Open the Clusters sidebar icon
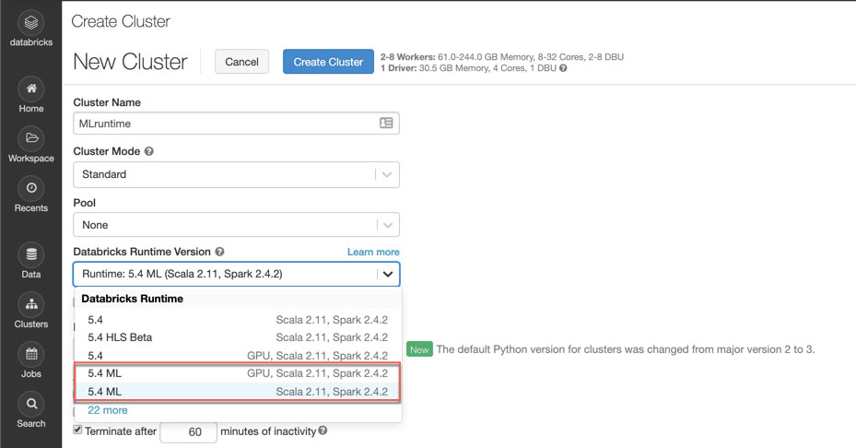856x448 pixels. 30,305
